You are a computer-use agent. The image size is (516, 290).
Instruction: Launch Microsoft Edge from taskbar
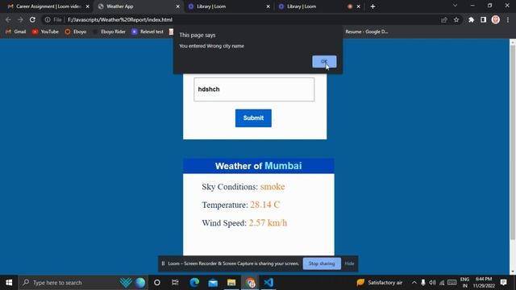click(x=194, y=283)
